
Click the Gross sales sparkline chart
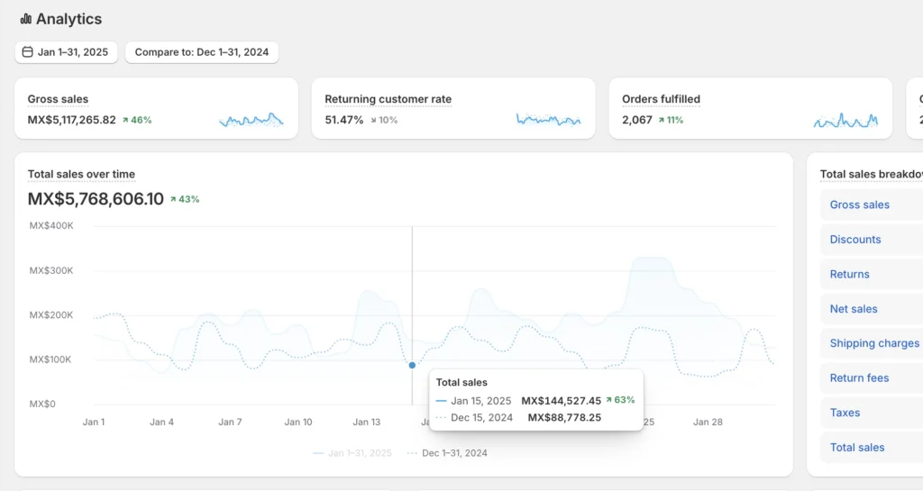click(x=251, y=120)
